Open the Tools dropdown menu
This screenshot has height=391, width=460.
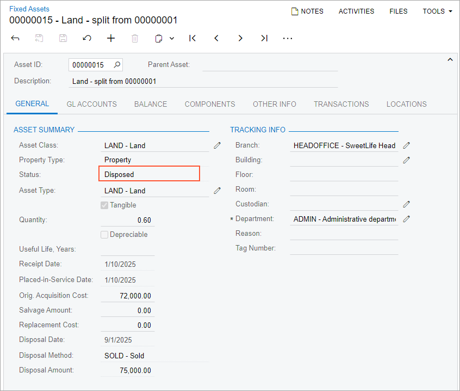tap(438, 11)
